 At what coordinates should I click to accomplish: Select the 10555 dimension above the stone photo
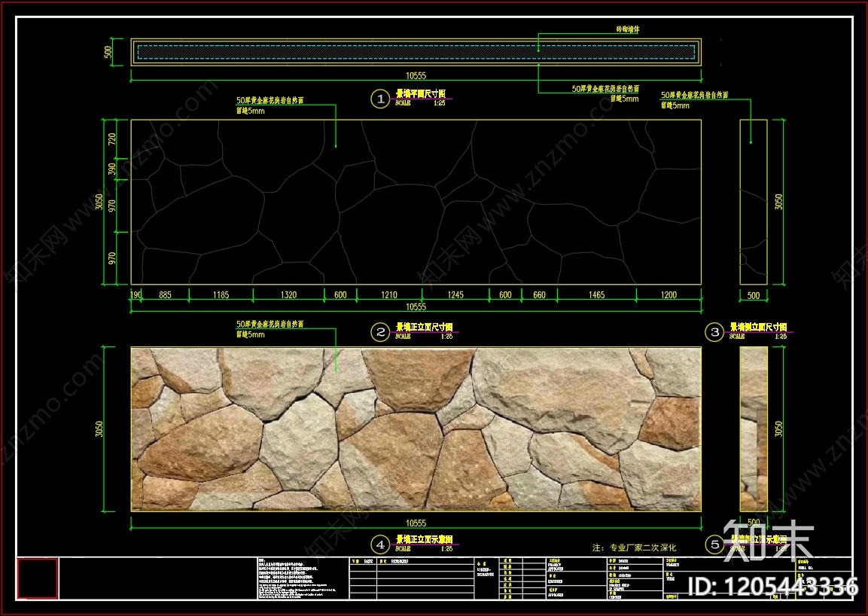[416, 306]
